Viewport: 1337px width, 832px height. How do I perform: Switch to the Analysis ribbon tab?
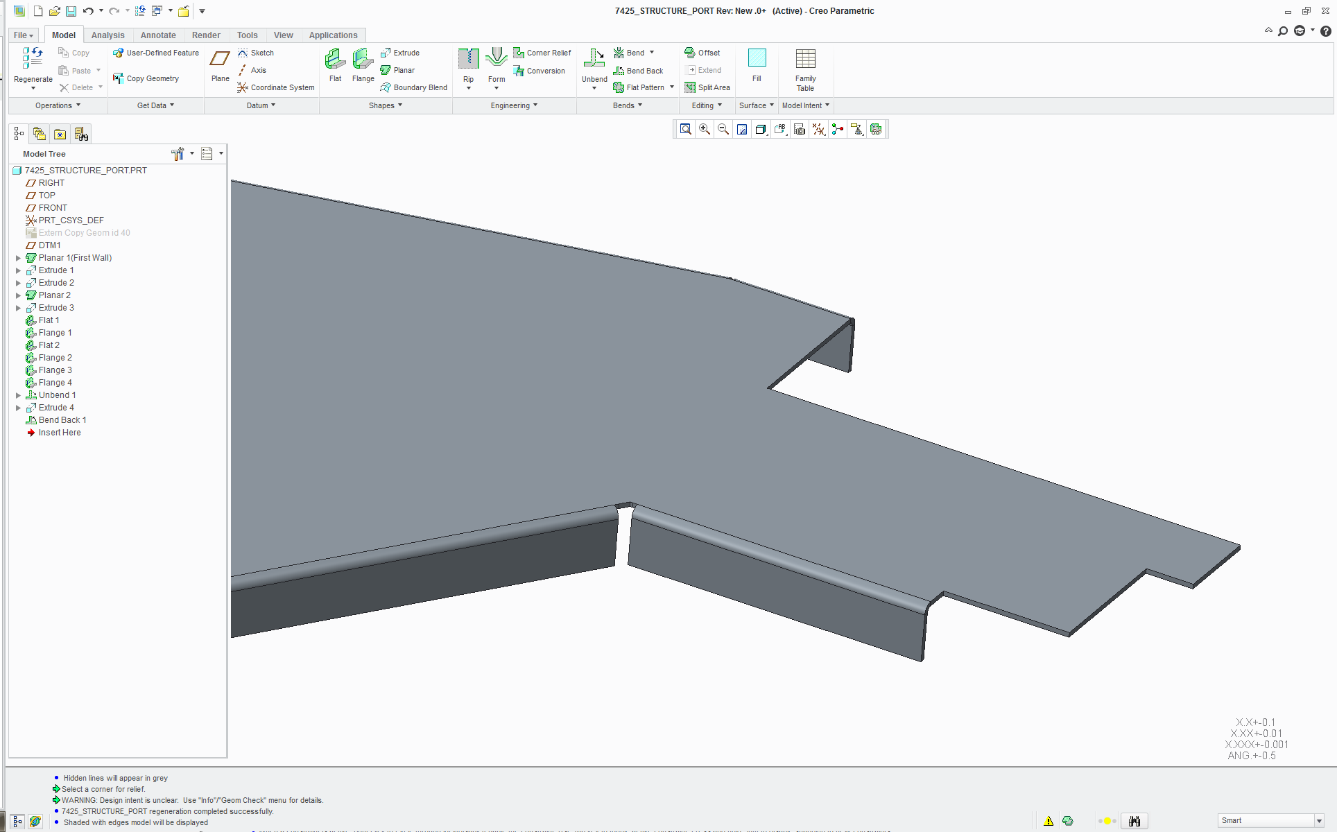pos(107,35)
